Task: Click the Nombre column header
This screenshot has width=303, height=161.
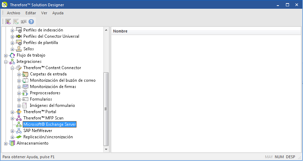Action: tap(206, 31)
